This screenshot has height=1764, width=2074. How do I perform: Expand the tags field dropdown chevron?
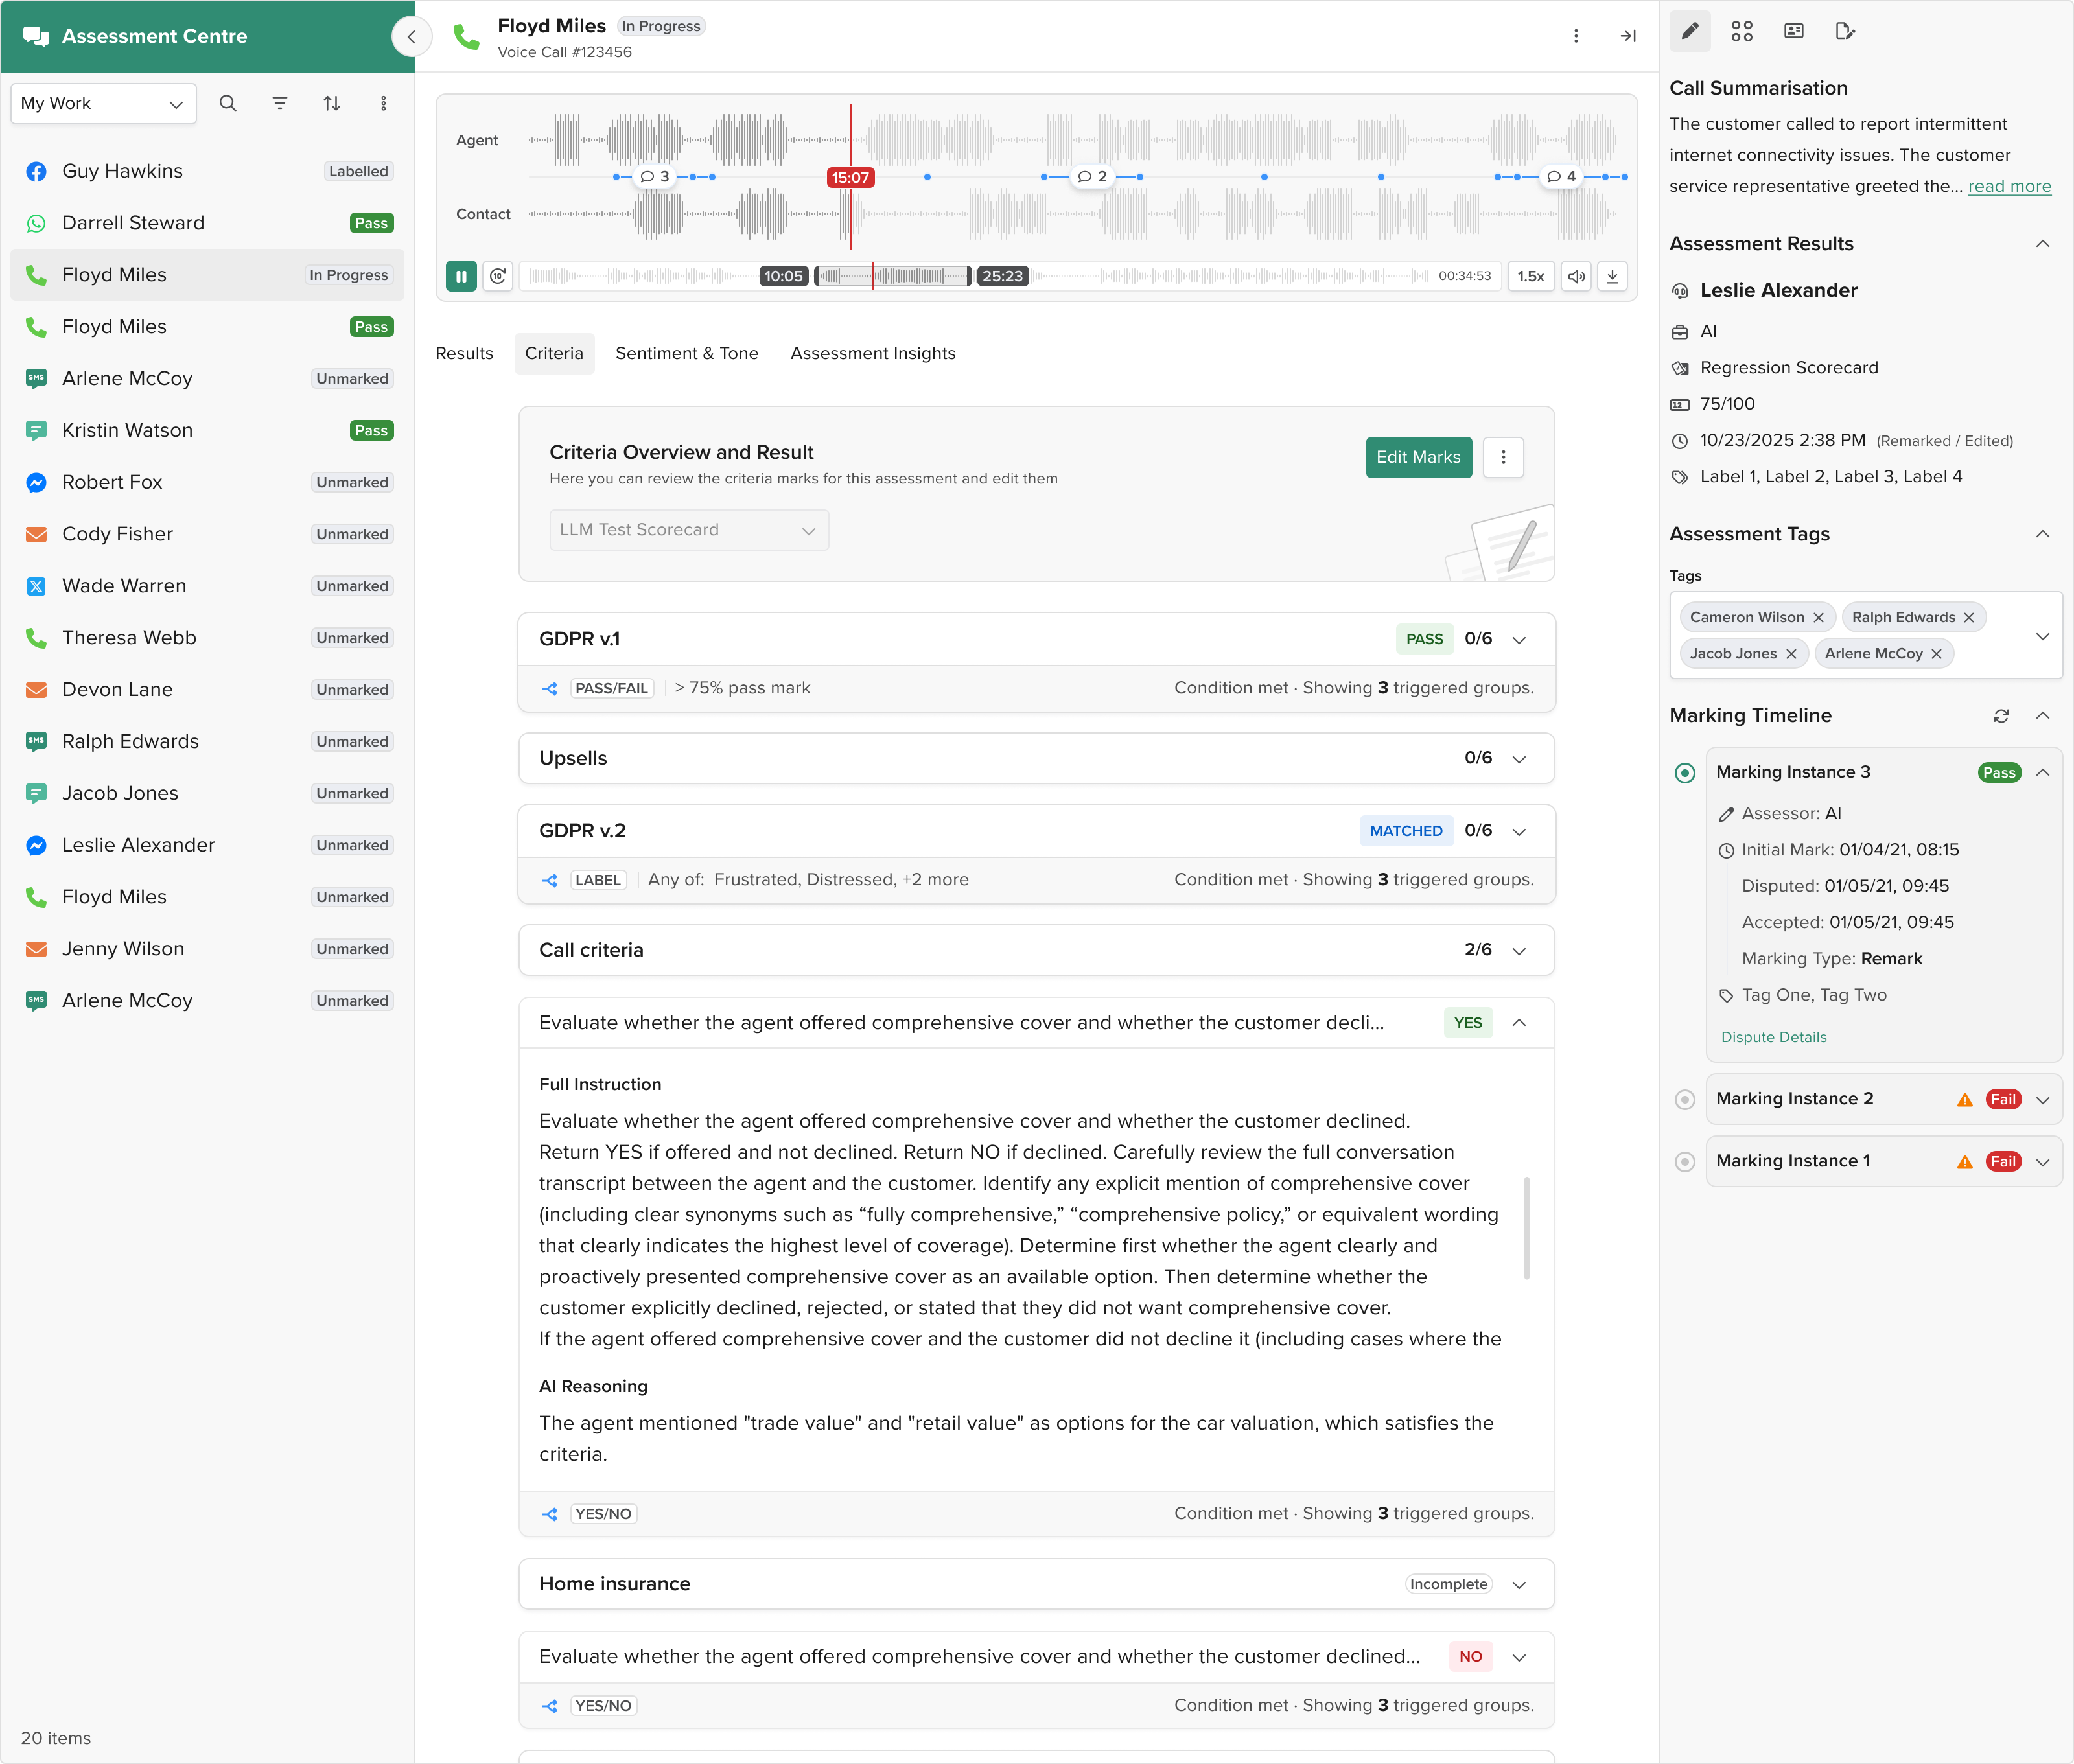(2043, 637)
